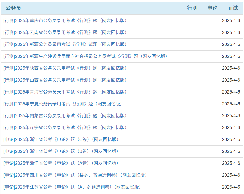Open 四川省公考《申论》题（县乡、普通选调卷）link
This screenshot has width=244, height=194.
(75, 175)
